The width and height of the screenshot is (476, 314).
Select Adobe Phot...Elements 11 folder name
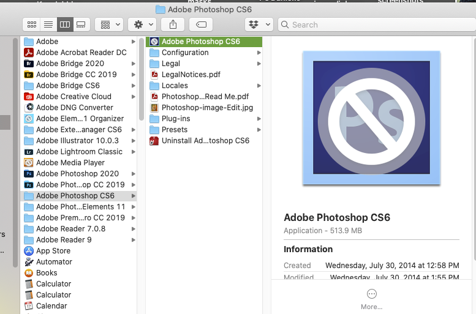80,207
